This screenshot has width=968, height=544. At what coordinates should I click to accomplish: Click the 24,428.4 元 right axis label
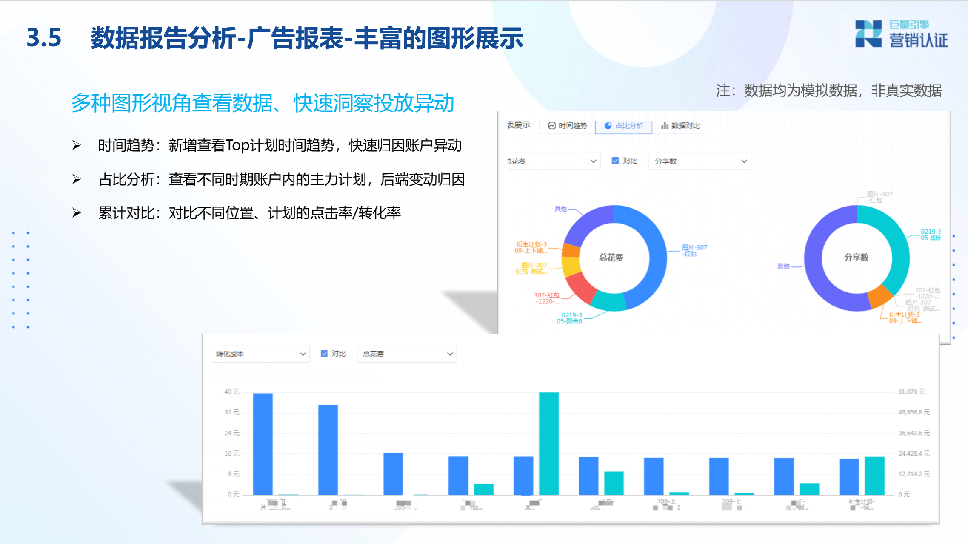pyautogui.click(x=914, y=453)
